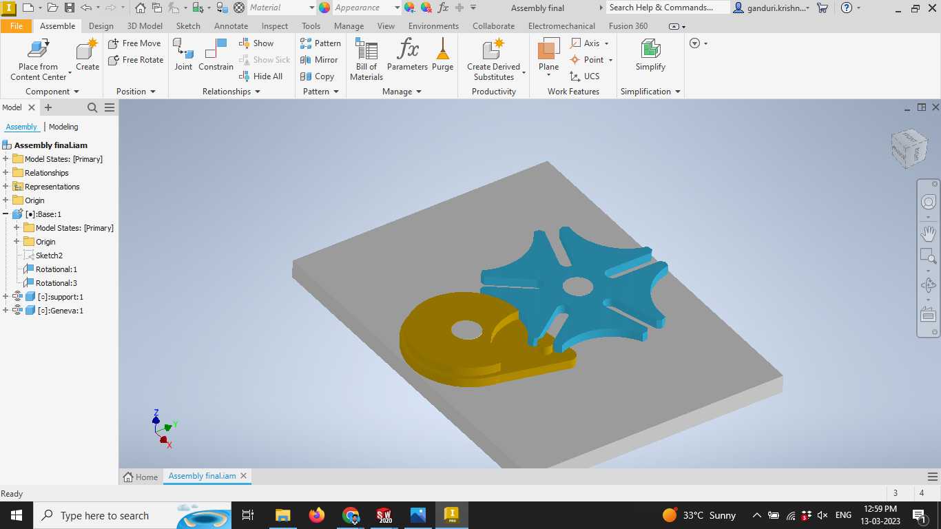Image resolution: width=941 pixels, height=529 pixels.
Task: Click the UCS tool
Action: [x=585, y=76]
